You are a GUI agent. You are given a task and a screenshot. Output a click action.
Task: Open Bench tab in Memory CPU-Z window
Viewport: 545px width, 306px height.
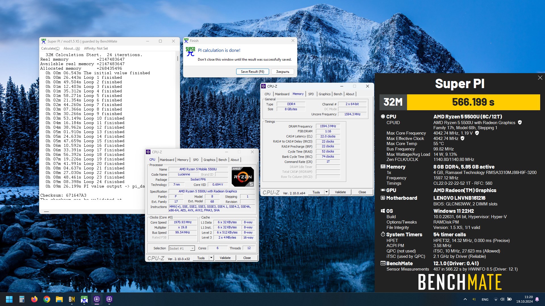338,94
